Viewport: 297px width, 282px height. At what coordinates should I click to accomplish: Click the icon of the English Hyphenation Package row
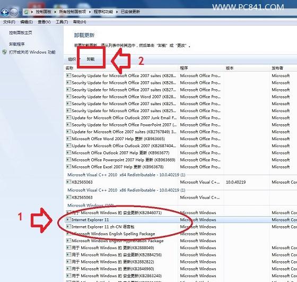[x=68, y=241]
